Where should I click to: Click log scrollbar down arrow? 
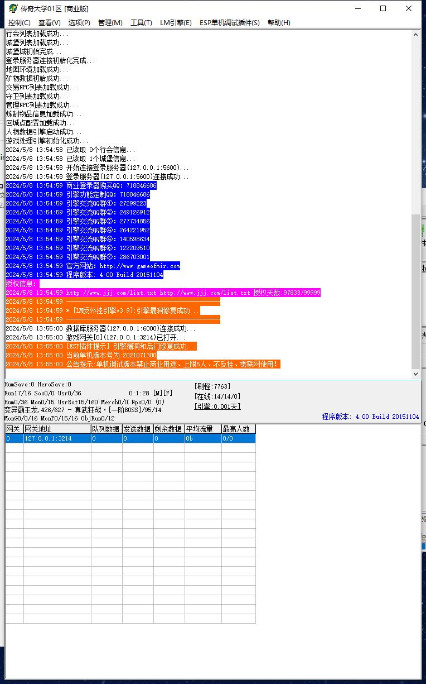[x=415, y=374]
